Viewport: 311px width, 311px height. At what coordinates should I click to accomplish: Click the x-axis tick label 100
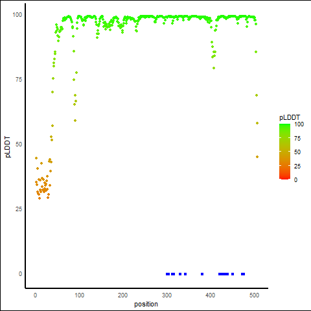(x=79, y=295)
